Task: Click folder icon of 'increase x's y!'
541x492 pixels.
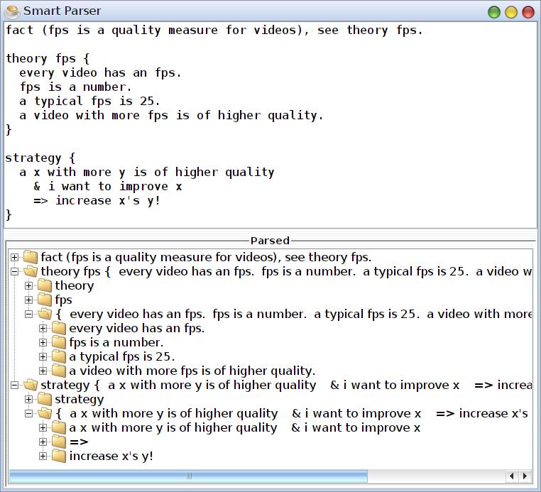Action: [x=59, y=456]
